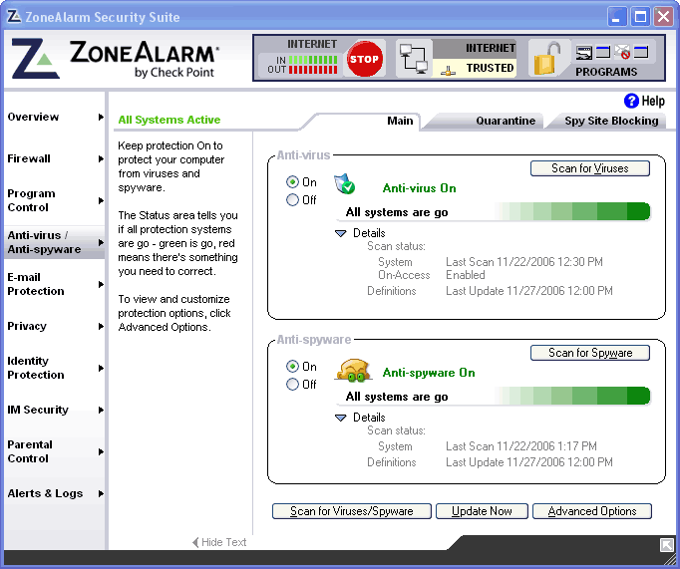The width and height of the screenshot is (680, 569).
Task: Expand Alerts & Logs arrow
Action: click(x=101, y=493)
